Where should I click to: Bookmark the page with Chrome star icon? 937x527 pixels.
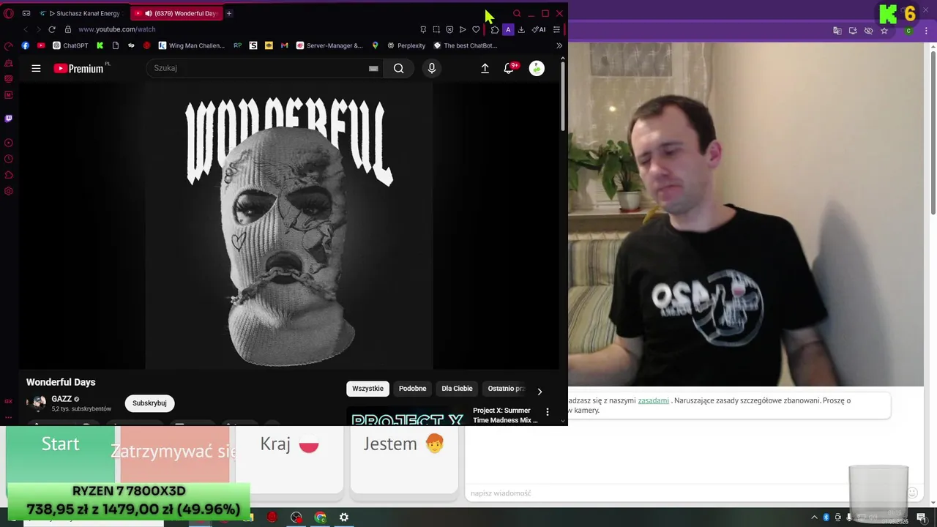[x=884, y=31]
